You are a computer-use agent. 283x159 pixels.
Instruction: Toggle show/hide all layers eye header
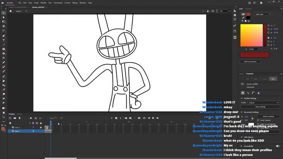click(x=37, y=123)
